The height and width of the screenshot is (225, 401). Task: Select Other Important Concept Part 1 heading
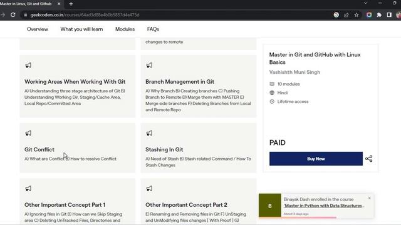tap(65, 205)
